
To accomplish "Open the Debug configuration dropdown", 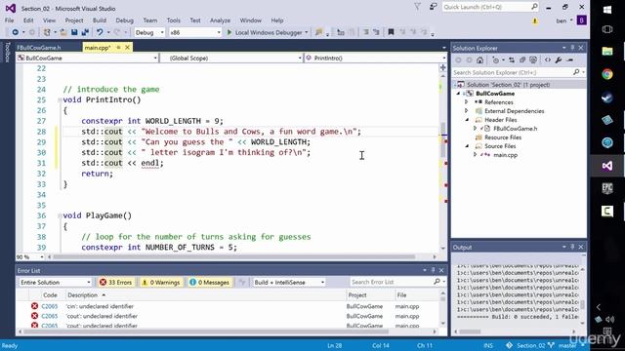I will coord(149,32).
